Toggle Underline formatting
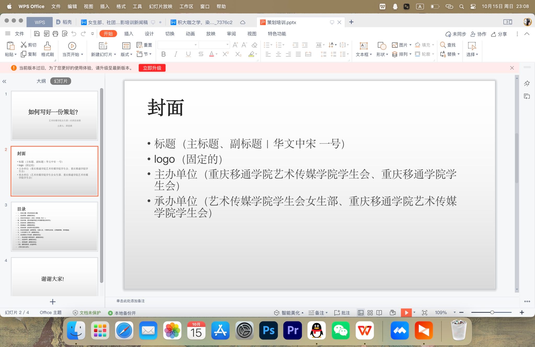Screen dimensions: 535x347 (188, 54)
